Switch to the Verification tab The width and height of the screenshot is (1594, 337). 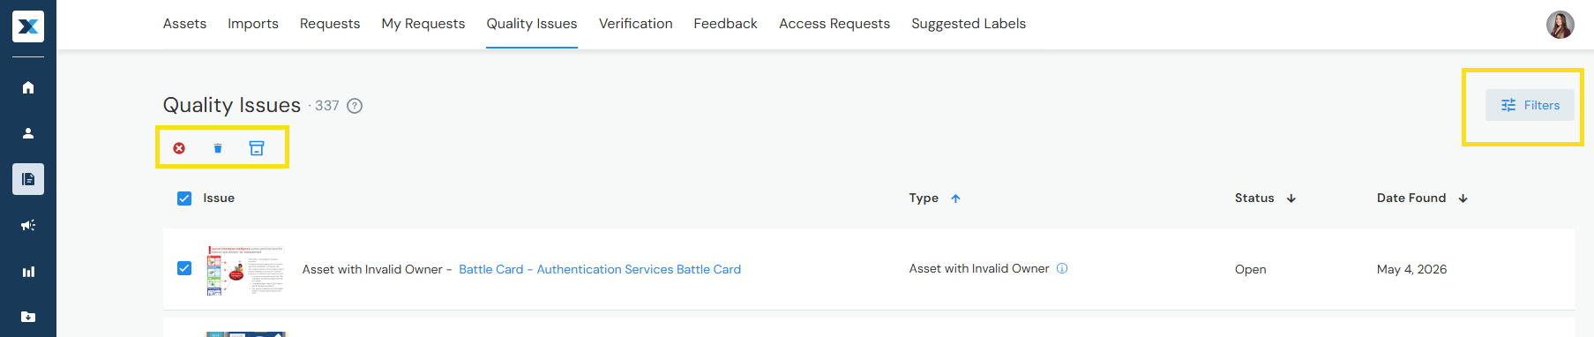635,24
